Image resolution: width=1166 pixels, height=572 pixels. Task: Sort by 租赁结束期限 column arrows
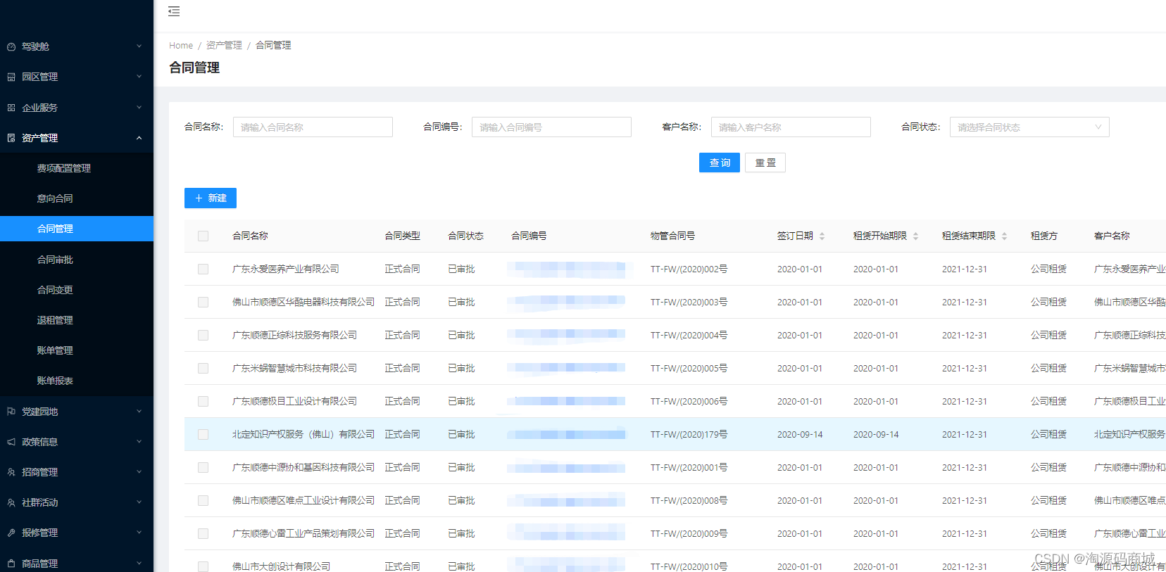tap(1004, 236)
